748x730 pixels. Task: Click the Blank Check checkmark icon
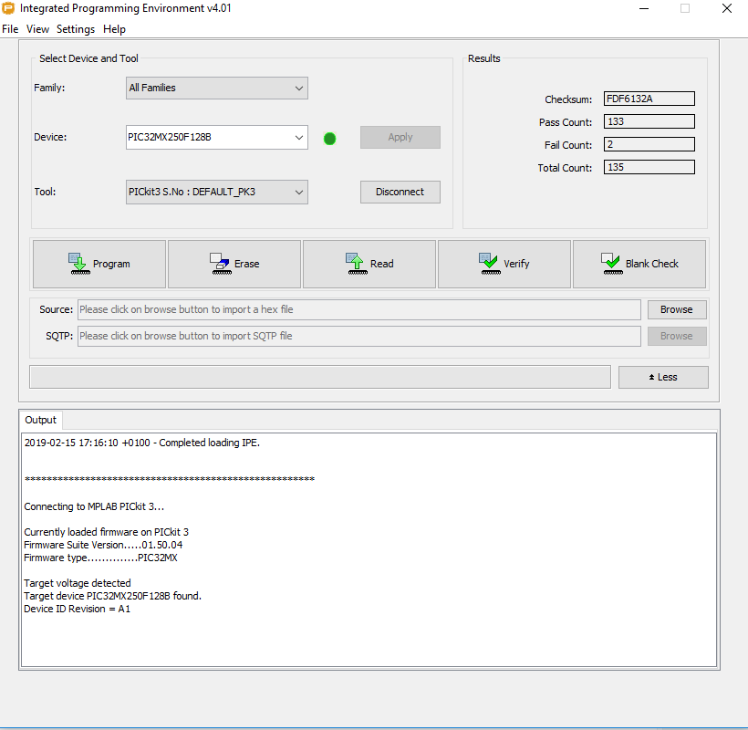point(612,264)
